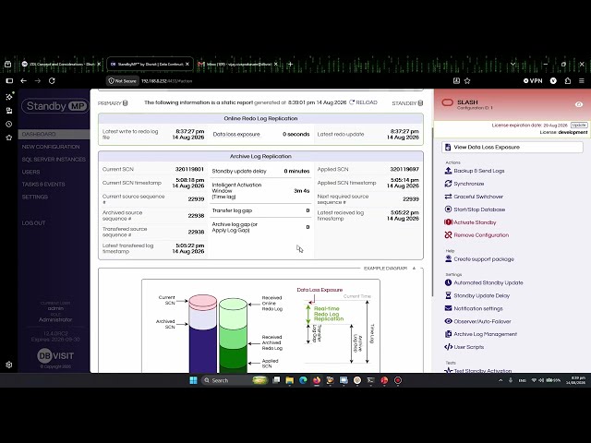Open the USERS menu item
The width and height of the screenshot is (591, 443).
30,172
